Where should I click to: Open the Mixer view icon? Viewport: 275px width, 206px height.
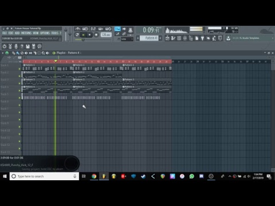[185, 38]
